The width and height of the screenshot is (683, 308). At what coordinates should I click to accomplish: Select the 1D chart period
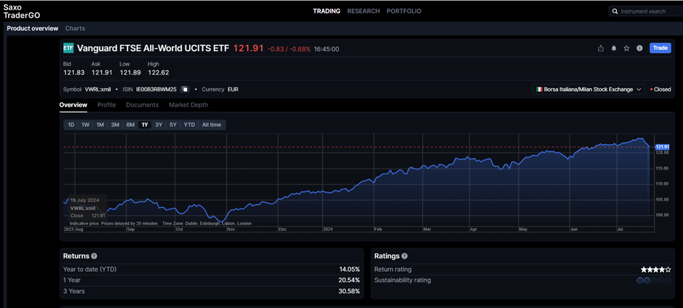click(x=71, y=124)
